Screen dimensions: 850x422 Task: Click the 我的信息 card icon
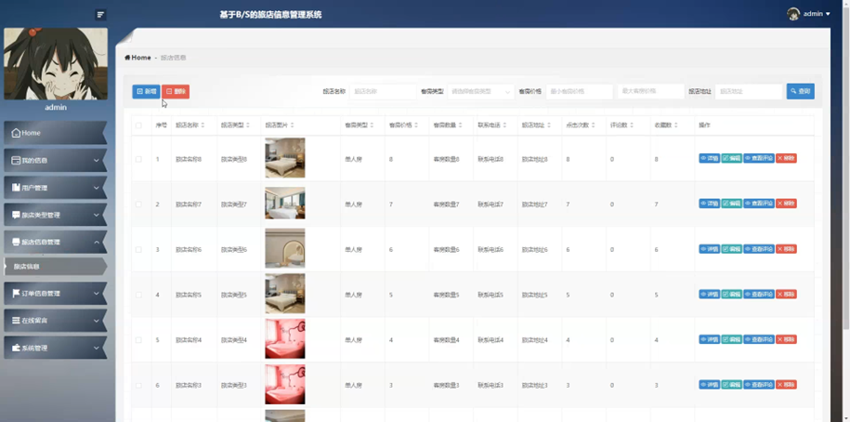pos(16,161)
